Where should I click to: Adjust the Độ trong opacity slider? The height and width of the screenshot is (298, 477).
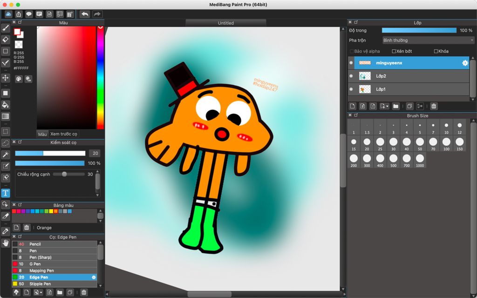click(x=419, y=30)
